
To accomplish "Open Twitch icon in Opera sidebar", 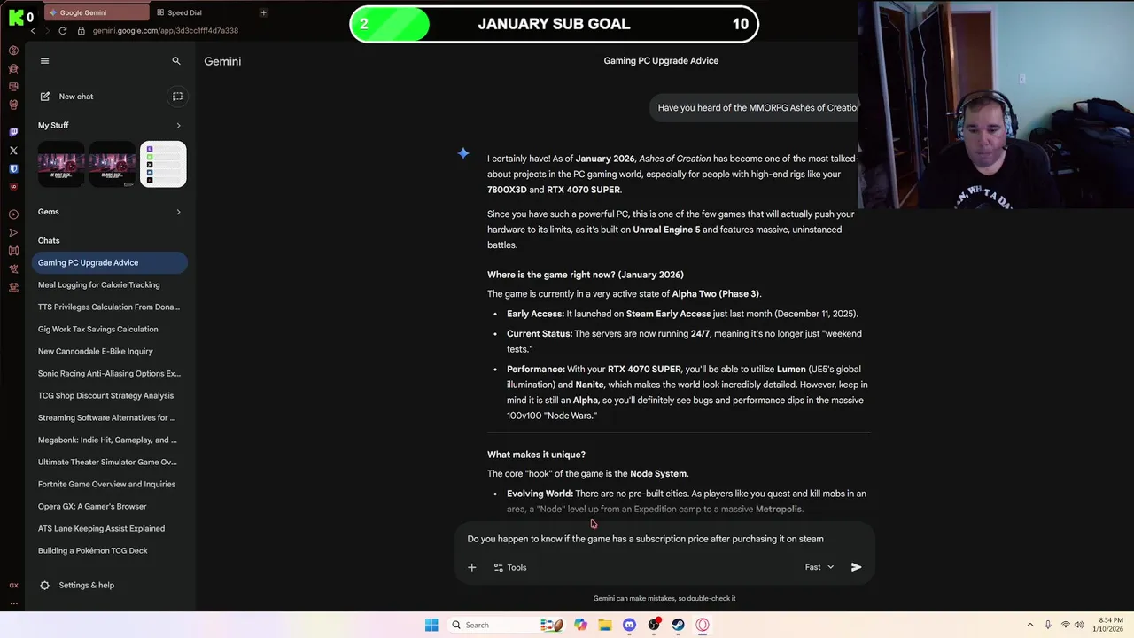I will [x=13, y=132].
